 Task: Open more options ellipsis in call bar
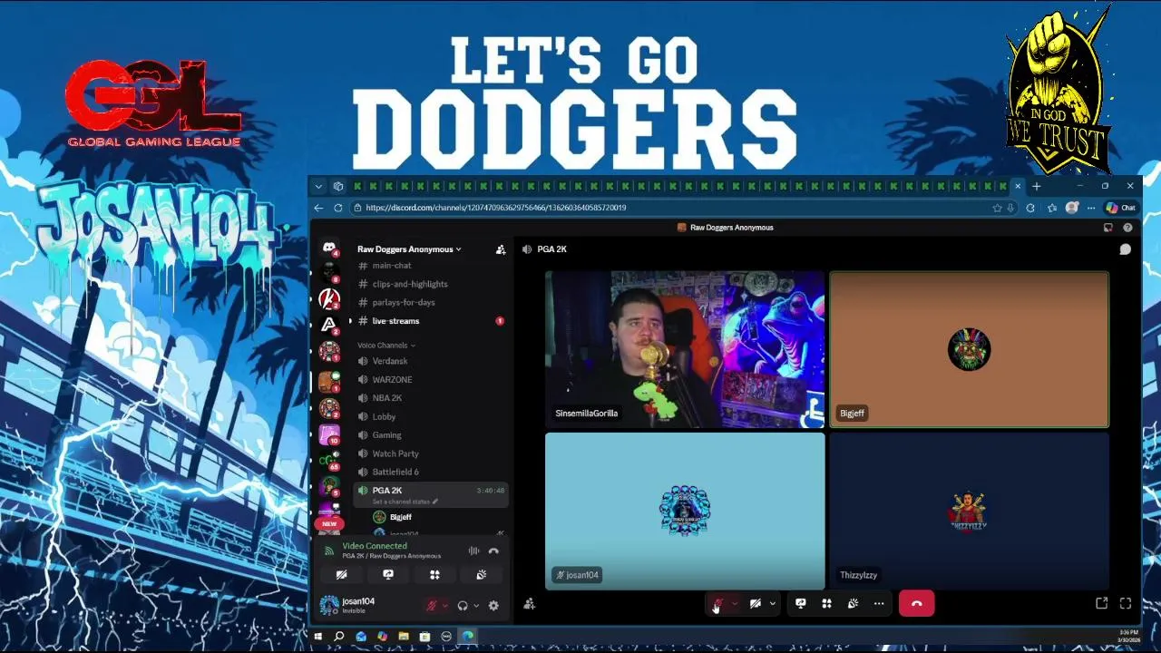point(879,603)
